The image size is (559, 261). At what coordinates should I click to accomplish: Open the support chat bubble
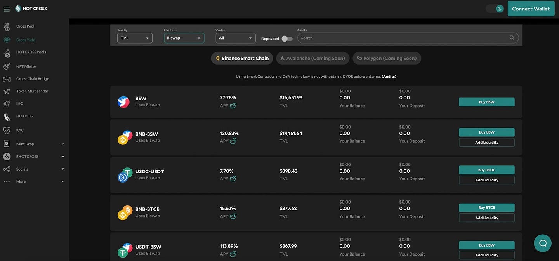(x=543, y=243)
